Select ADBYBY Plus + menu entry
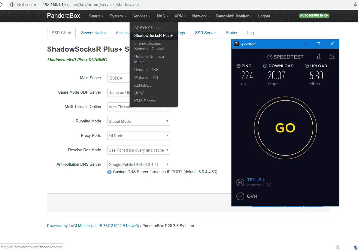Screen dimensions: 358x250 click(x=154, y=28)
